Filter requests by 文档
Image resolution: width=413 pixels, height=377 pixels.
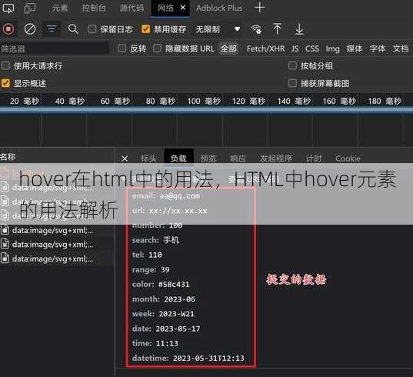click(401, 48)
